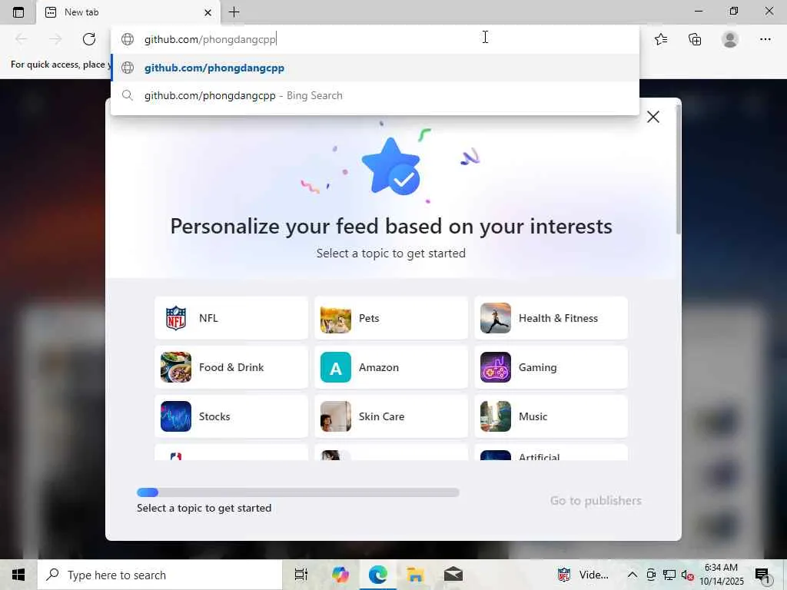Open the Collections icon
Viewport: 787px width, 590px height.
695,39
